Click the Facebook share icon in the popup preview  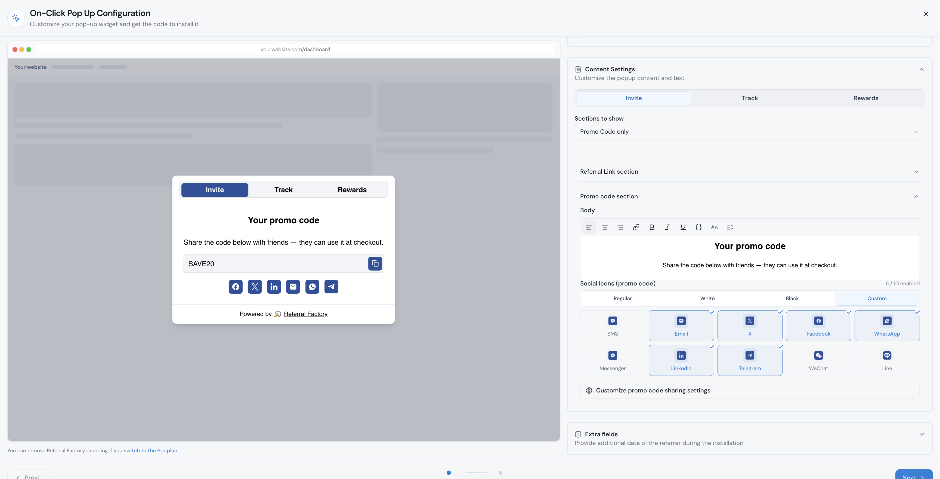236,287
